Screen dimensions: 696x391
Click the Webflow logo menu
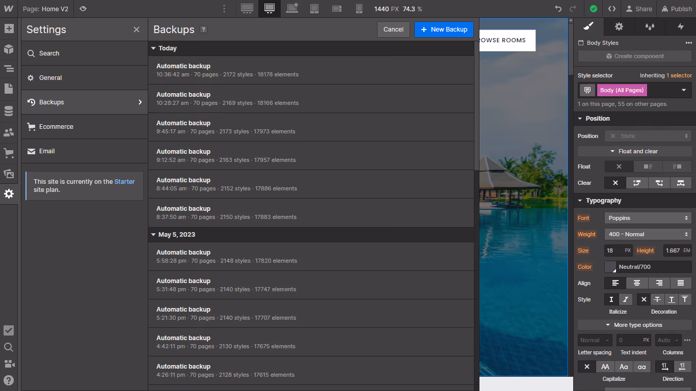(x=9, y=9)
